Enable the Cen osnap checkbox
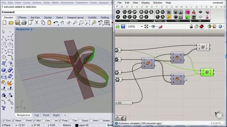The width and height of the screenshot is (227, 127). (x=43, y=120)
